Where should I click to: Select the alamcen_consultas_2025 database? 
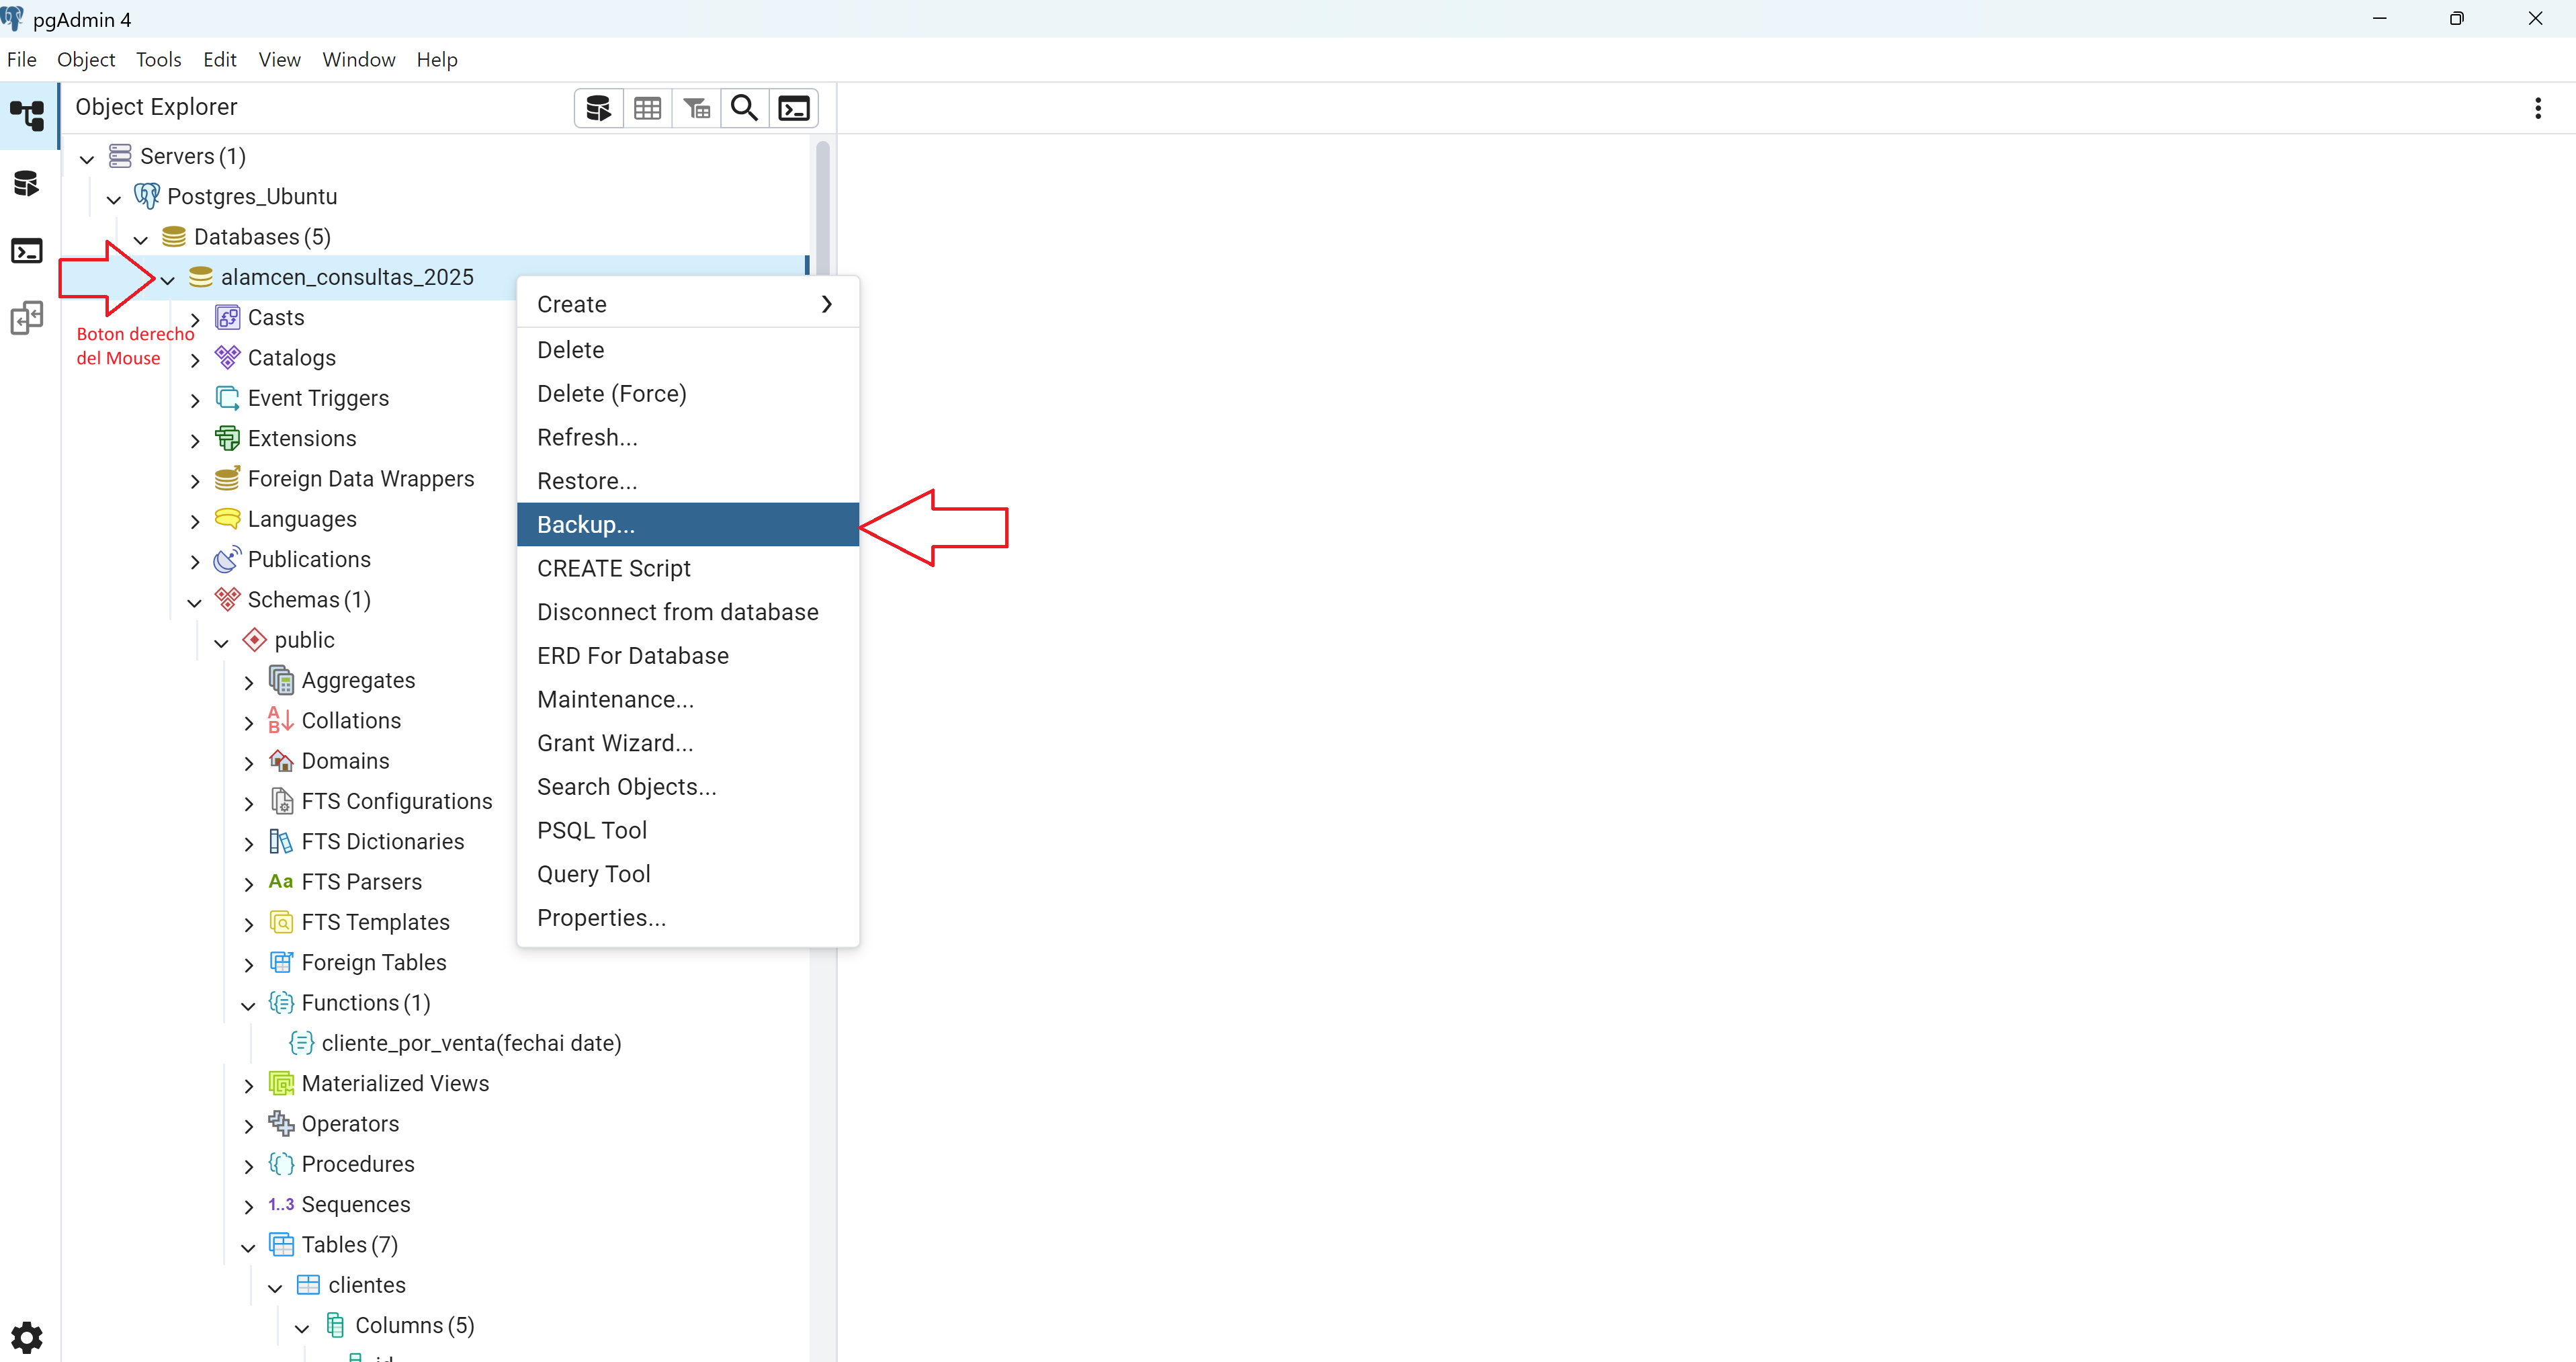(347, 277)
